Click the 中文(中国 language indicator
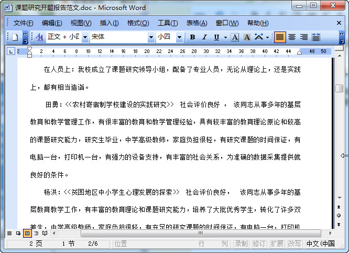Viewport: 349px width, 253px height. pyautogui.click(x=320, y=244)
